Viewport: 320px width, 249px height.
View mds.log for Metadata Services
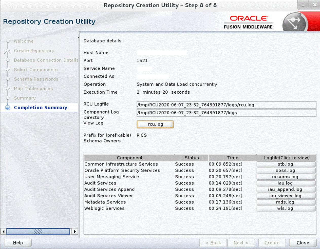pos(286,202)
